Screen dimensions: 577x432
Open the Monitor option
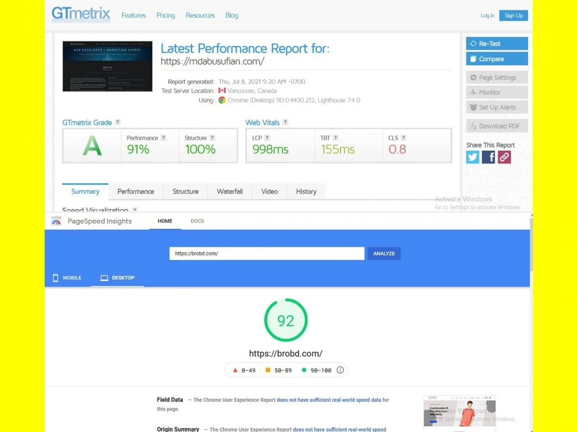[497, 92]
